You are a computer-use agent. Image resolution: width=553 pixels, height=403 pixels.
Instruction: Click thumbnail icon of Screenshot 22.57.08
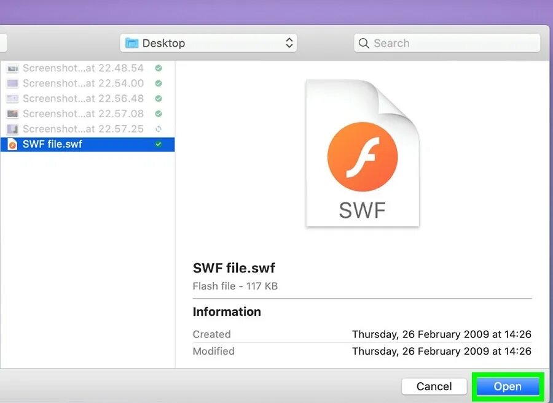click(12, 113)
